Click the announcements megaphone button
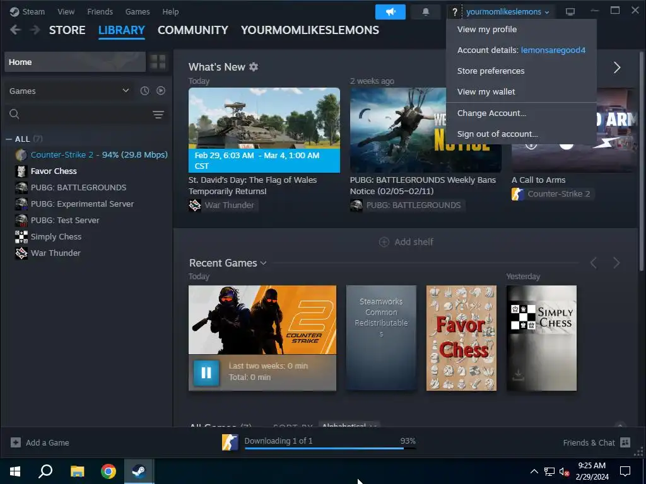Image resolution: width=646 pixels, height=484 pixels. (x=390, y=12)
